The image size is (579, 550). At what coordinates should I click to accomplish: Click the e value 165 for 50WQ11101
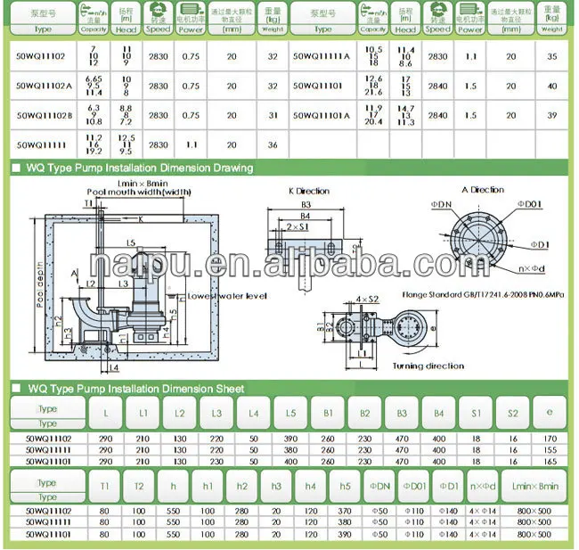click(550, 461)
